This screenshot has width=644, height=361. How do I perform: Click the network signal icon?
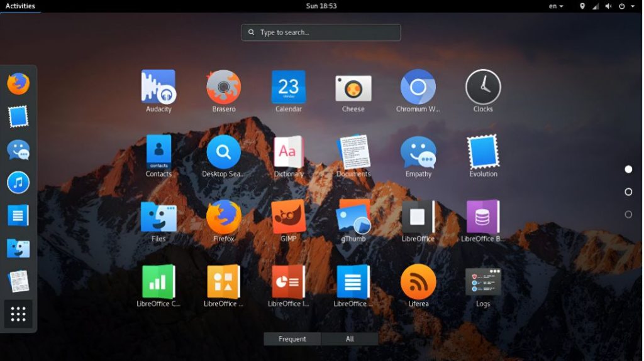coord(595,6)
